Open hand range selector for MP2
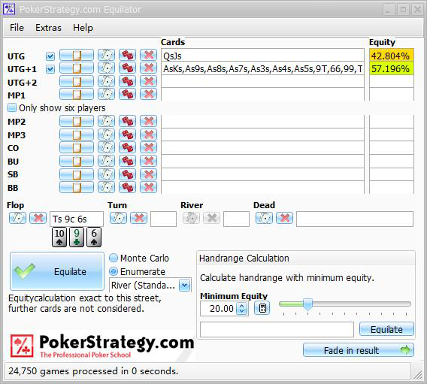 pyautogui.click(x=77, y=121)
